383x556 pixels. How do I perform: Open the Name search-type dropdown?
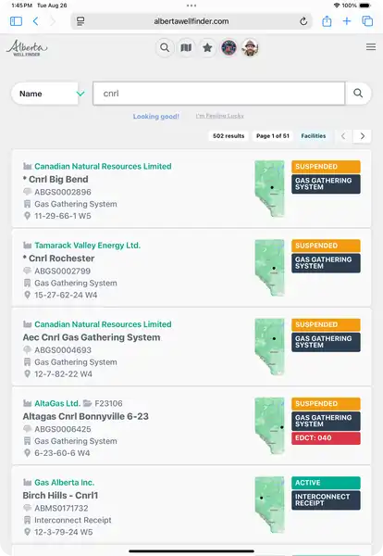point(48,94)
